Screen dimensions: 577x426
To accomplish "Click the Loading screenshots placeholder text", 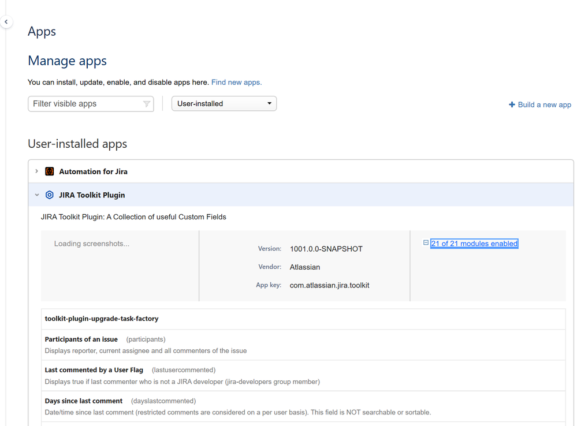I will click(x=92, y=244).
